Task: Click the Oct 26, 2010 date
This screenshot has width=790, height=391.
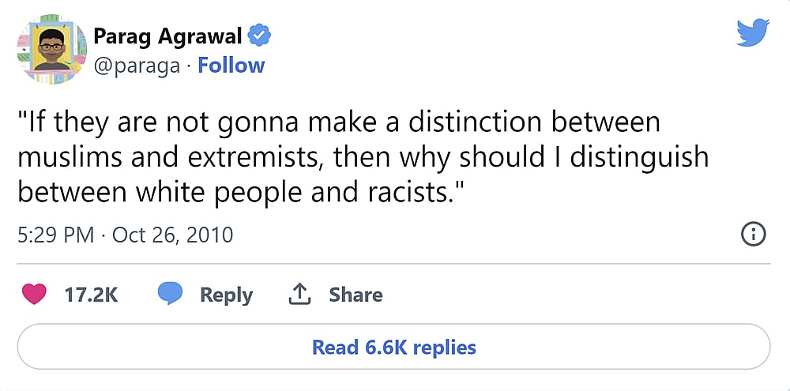Action: click(x=172, y=235)
